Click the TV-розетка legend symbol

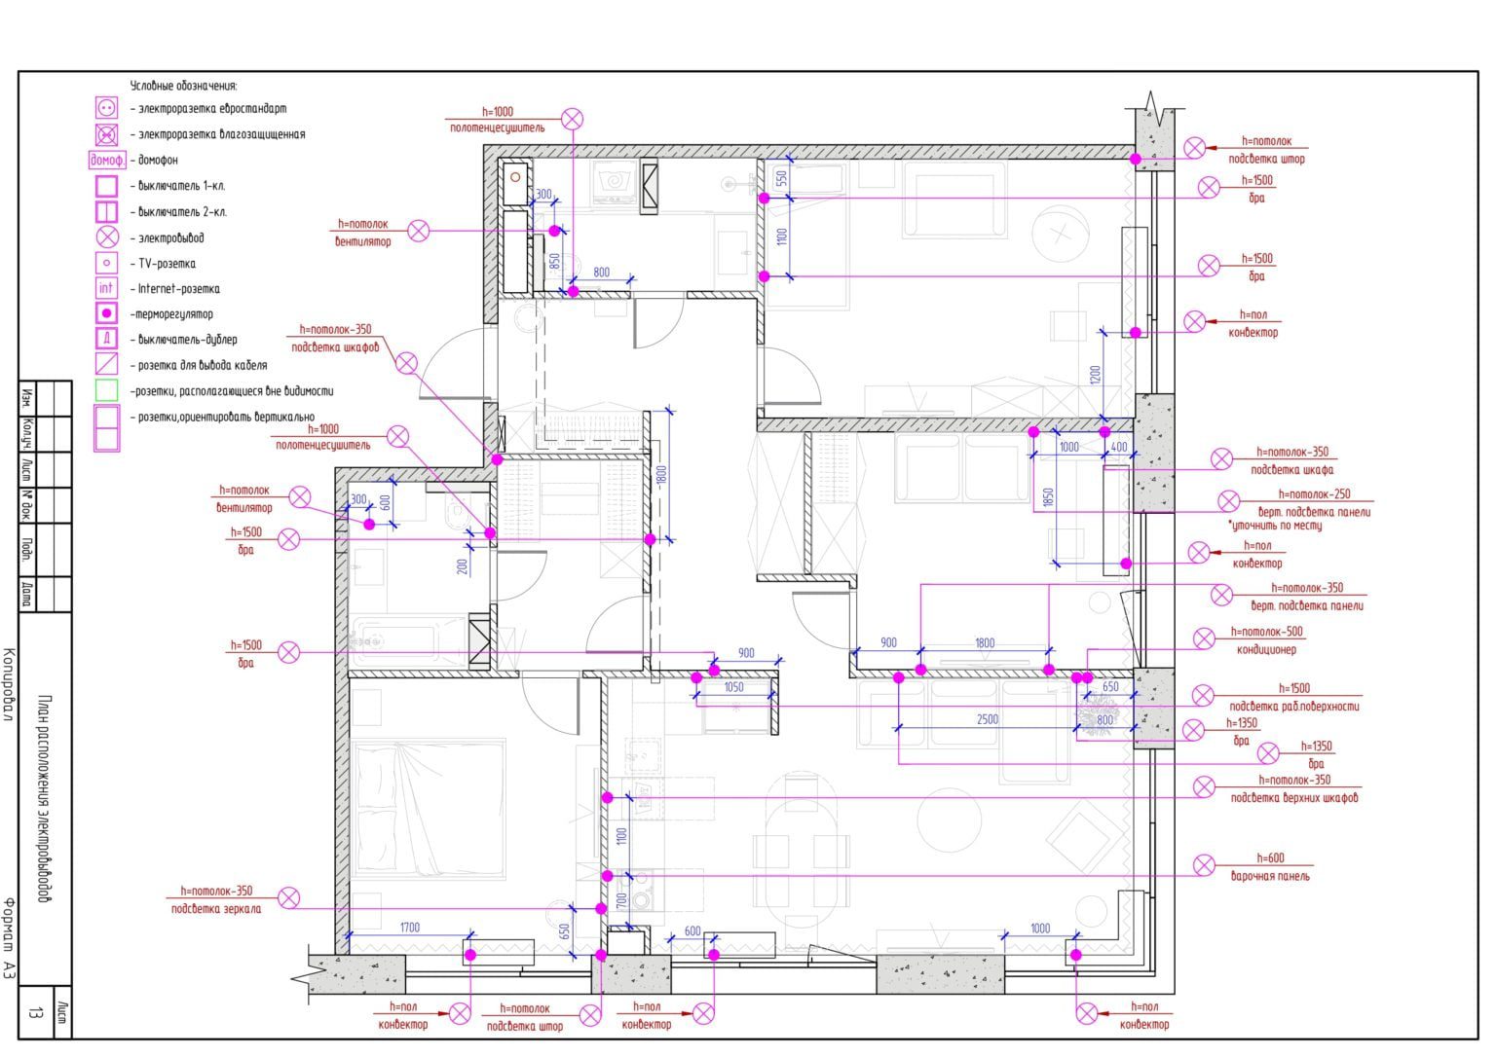click(106, 263)
